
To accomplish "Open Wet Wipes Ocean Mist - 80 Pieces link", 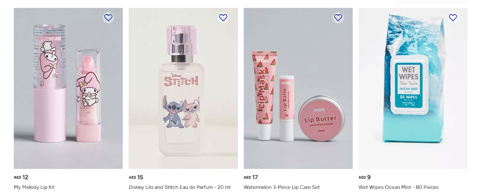I will click(398, 187).
